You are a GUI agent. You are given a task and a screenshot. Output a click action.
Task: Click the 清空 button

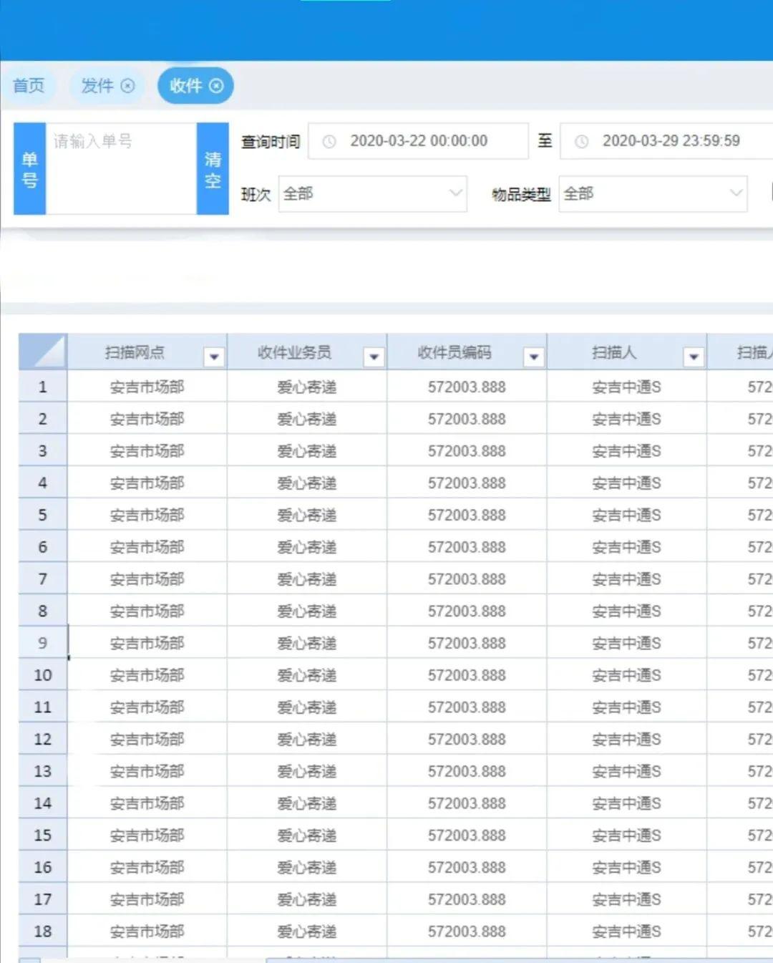(x=213, y=169)
